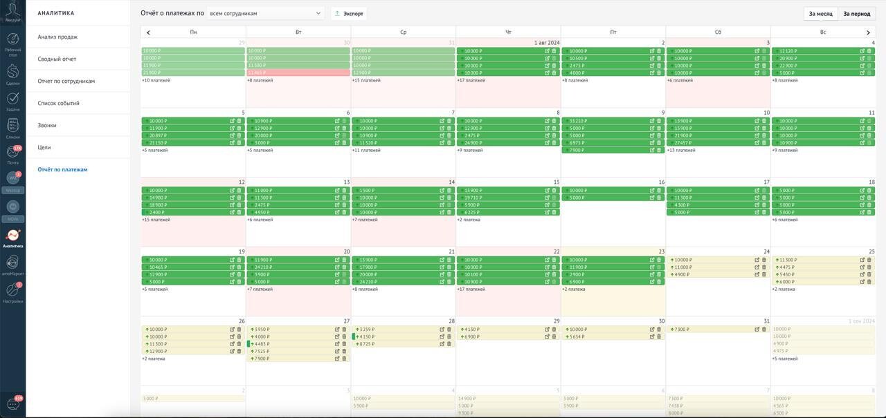
Task: Click edit icon on 12 120 ₽ payment
Action: [x=862, y=51]
